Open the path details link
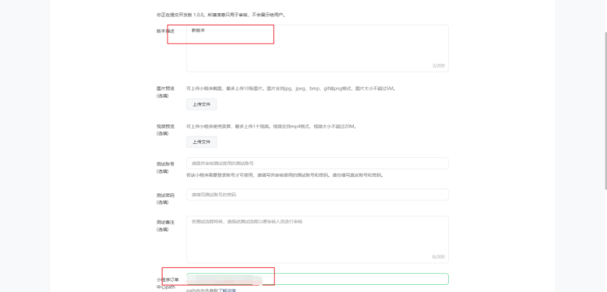Viewport: 607px width, 292px height. pos(229,290)
